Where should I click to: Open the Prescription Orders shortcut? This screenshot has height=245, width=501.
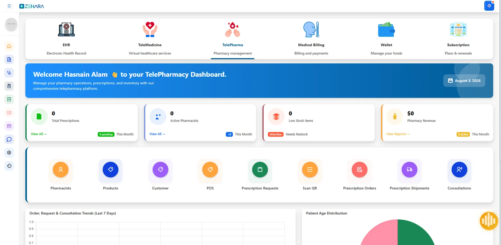click(359, 170)
